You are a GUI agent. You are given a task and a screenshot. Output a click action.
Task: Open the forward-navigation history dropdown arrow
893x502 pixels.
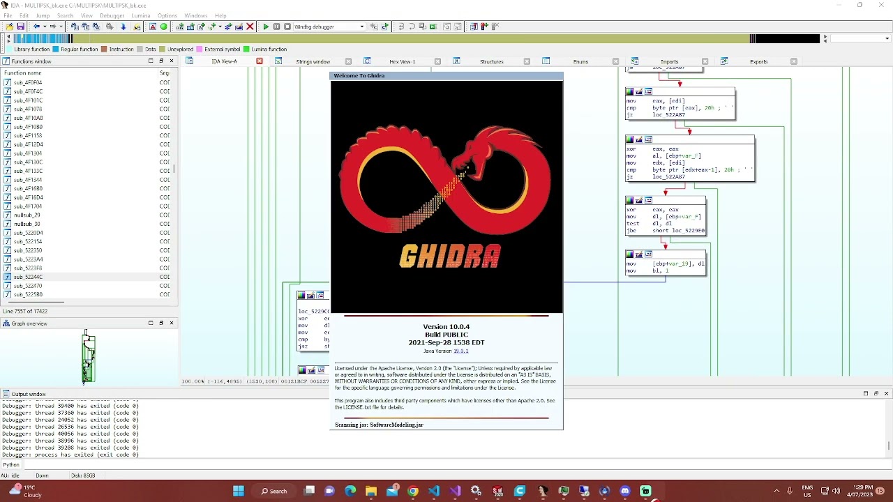click(x=61, y=26)
